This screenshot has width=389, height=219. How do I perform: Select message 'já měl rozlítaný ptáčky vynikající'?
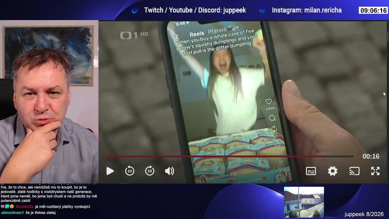[x=63, y=207]
